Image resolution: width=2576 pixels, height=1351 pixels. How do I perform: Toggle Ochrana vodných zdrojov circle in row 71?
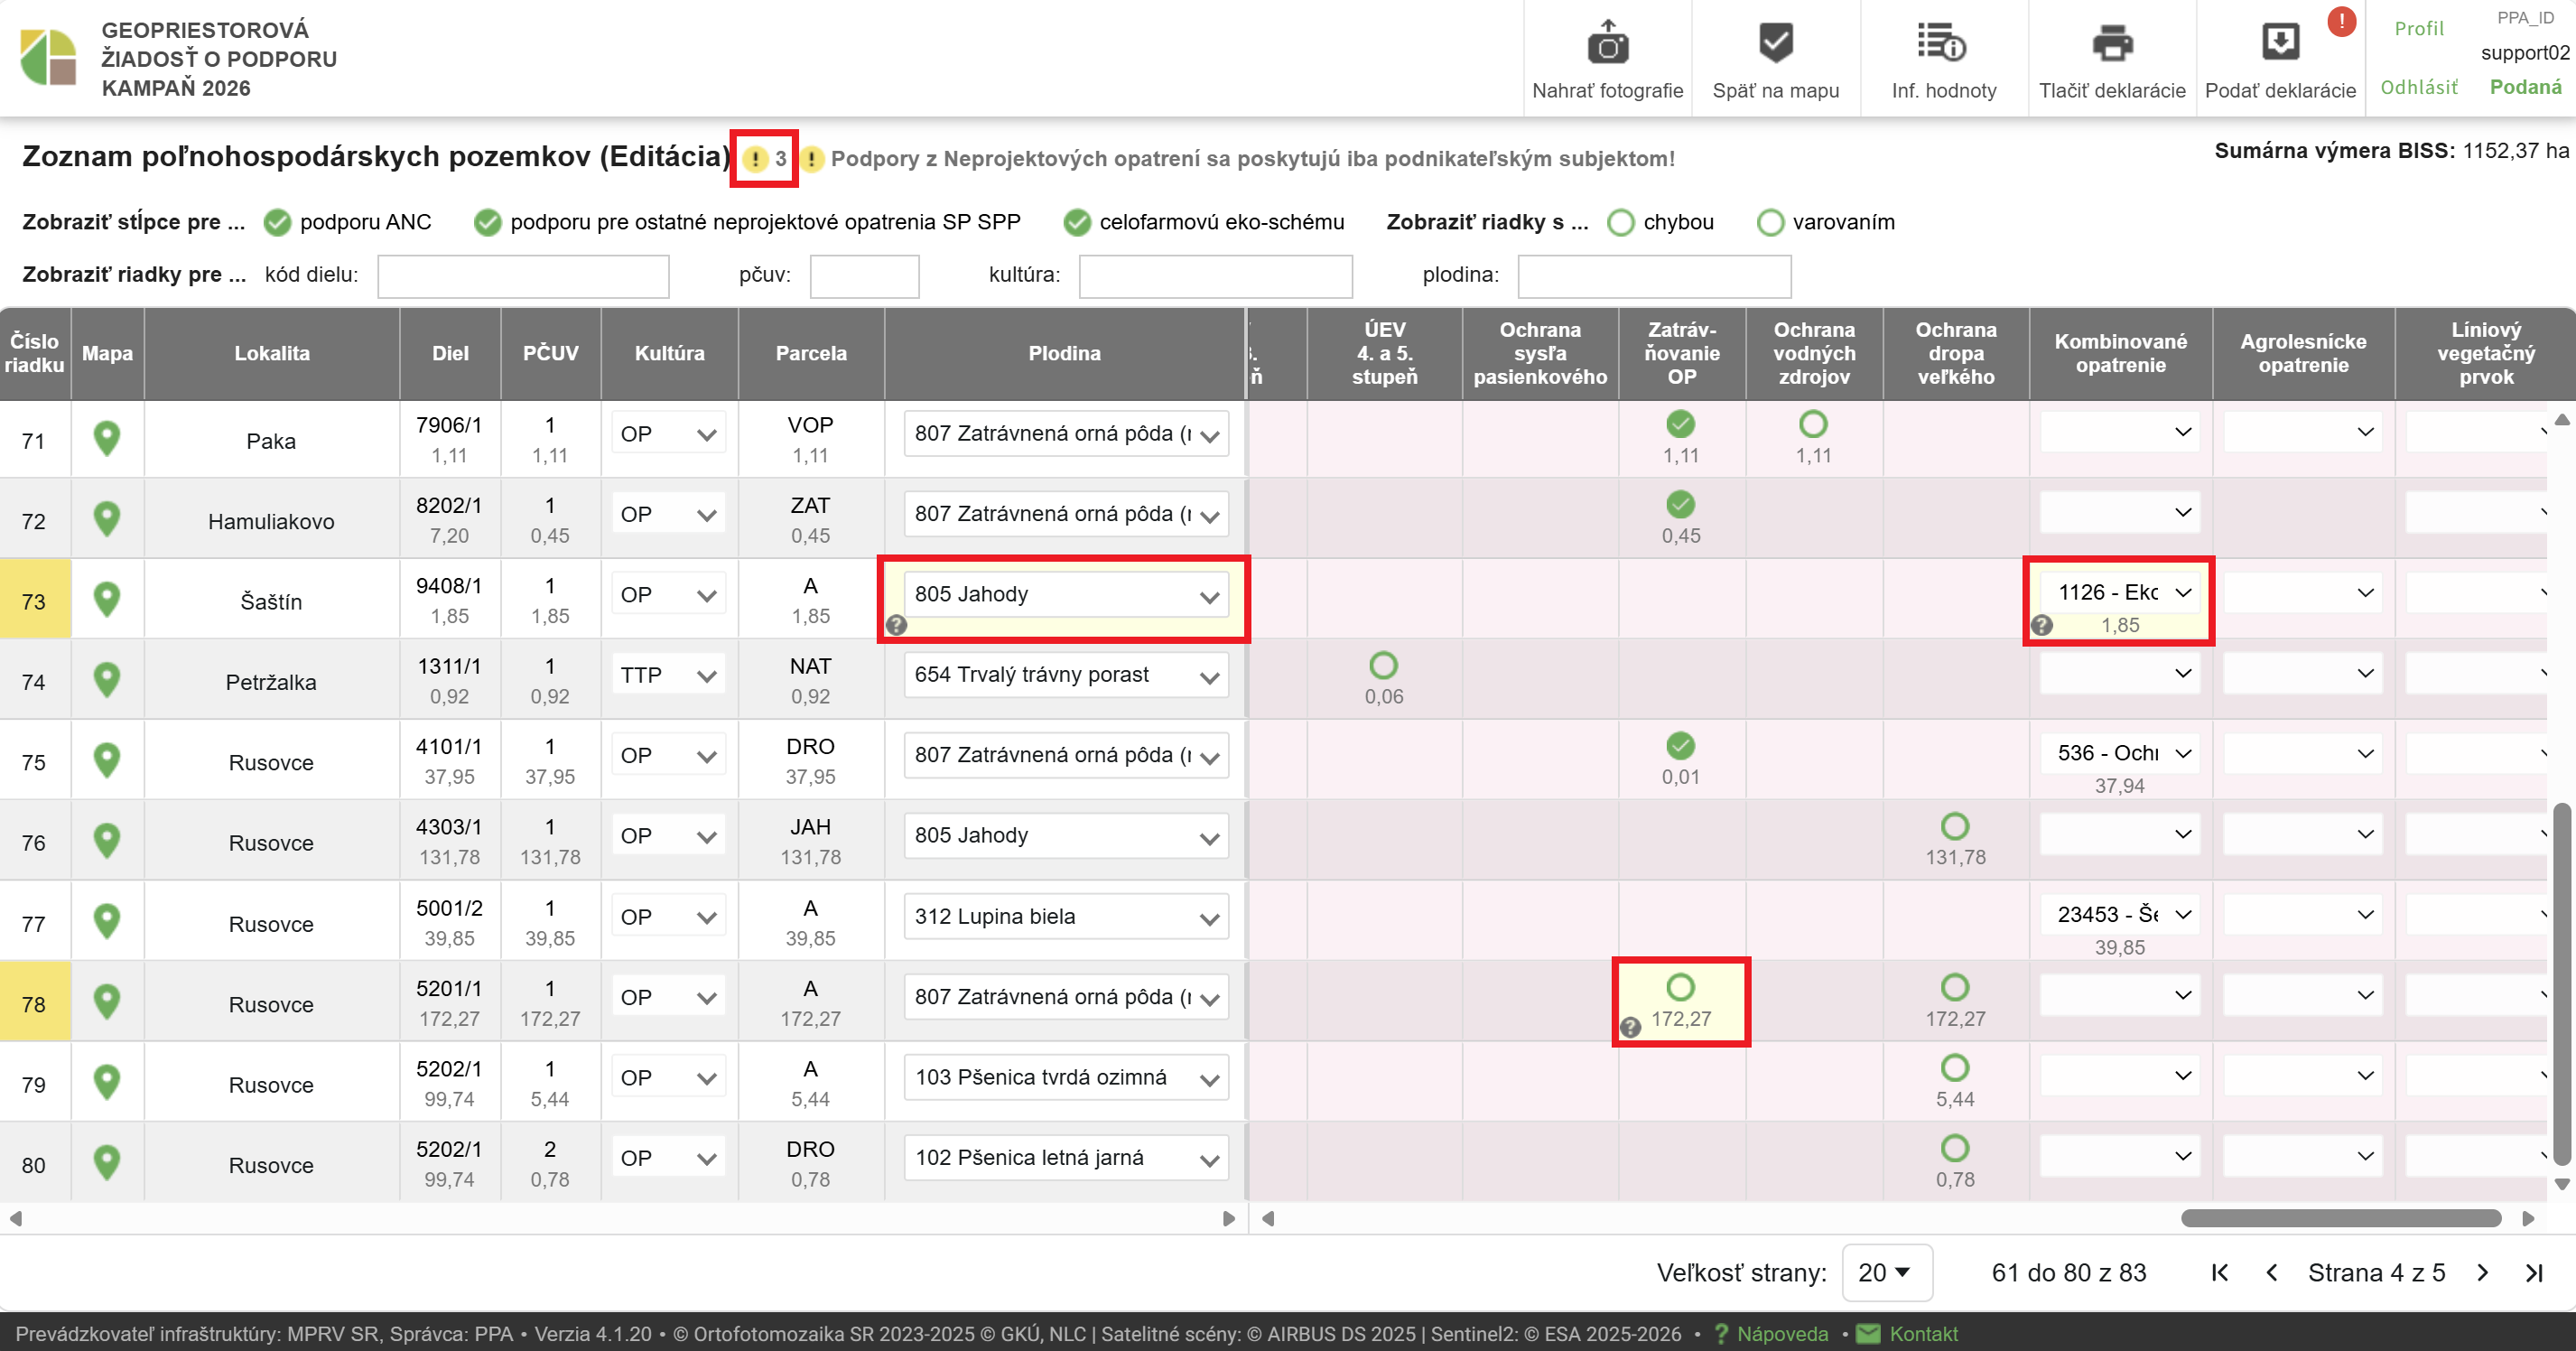pyautogui.click(x=1812, y=424)
